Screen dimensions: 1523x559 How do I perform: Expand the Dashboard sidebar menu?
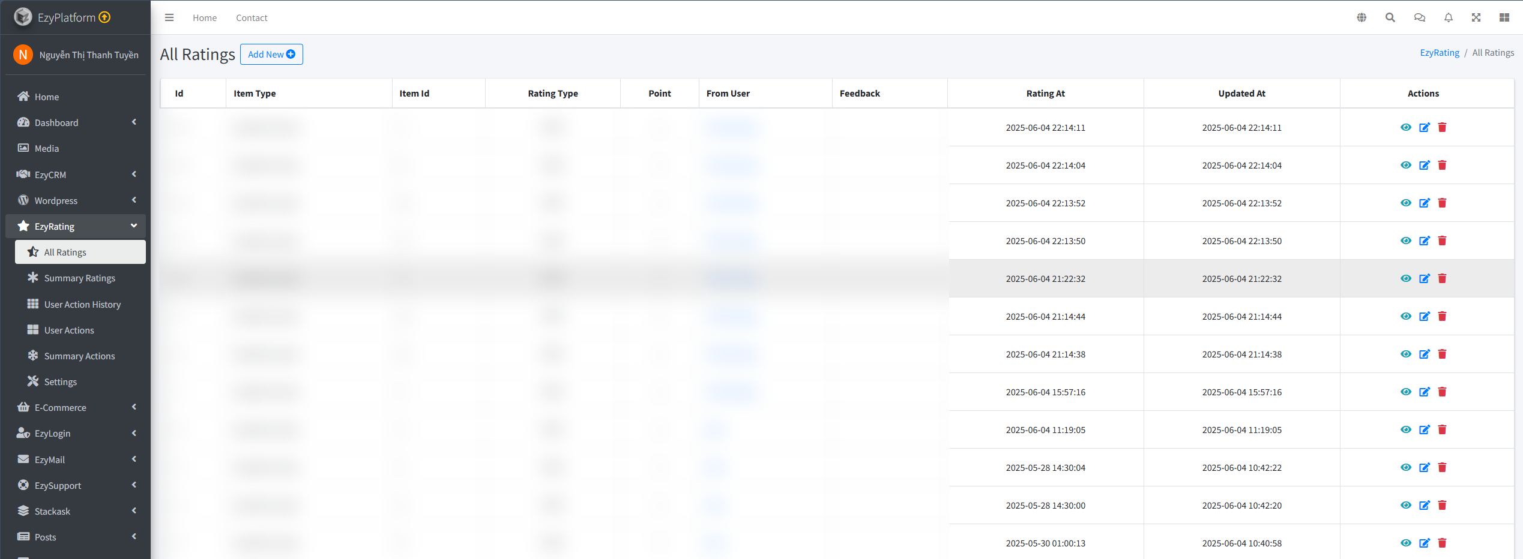pyautogui.click(x=76, y=122)
